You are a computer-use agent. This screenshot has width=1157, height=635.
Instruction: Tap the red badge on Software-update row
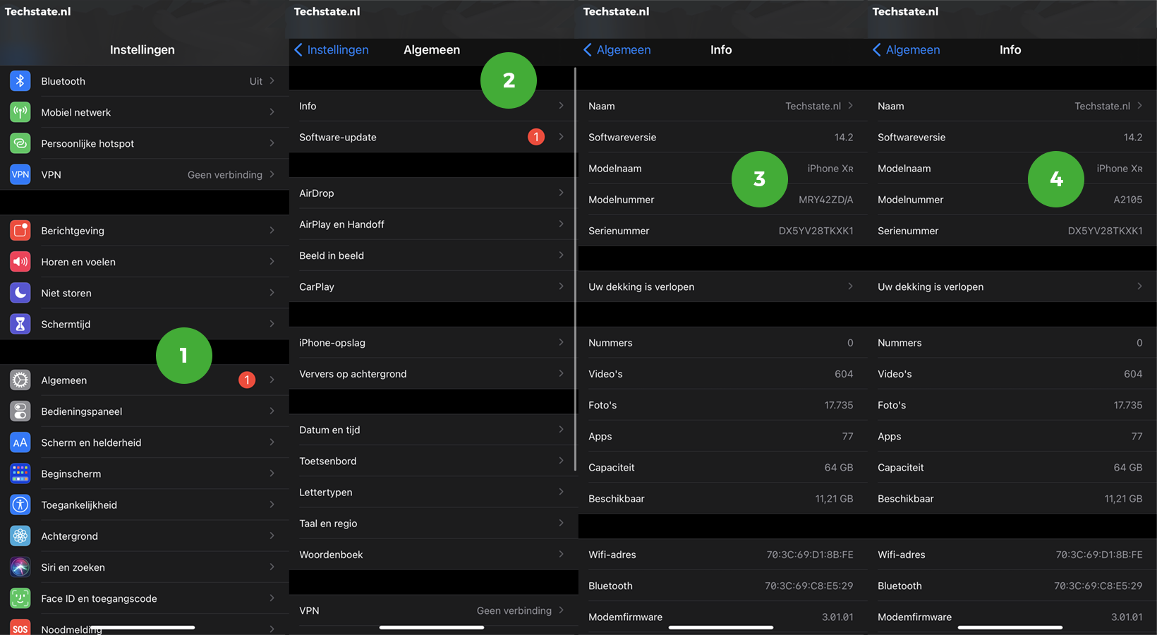pyautogui.click(x=536, y=137)
